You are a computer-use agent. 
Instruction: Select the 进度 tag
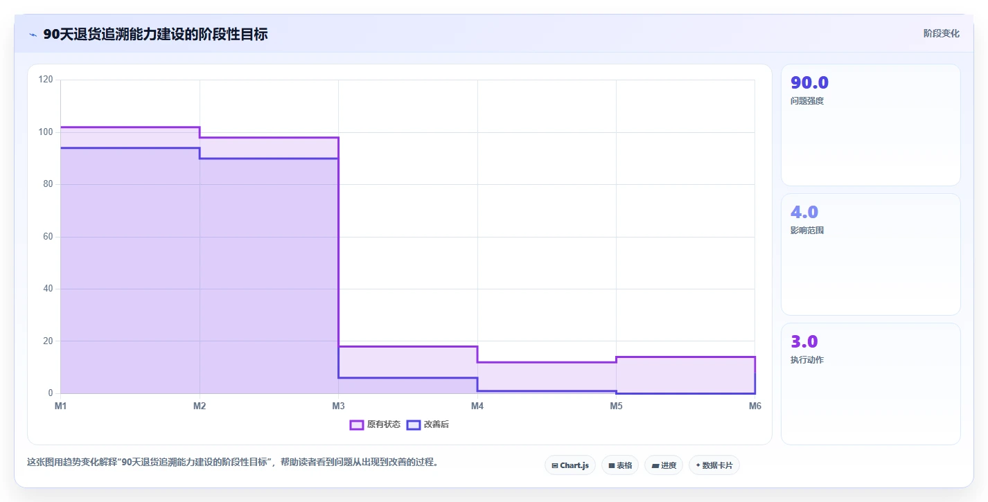pos(664,465)
